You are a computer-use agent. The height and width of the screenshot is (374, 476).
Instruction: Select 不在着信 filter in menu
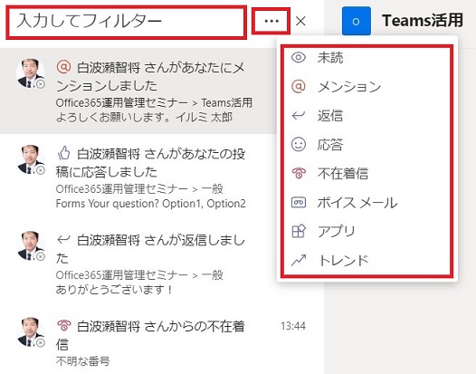[367, 174]
